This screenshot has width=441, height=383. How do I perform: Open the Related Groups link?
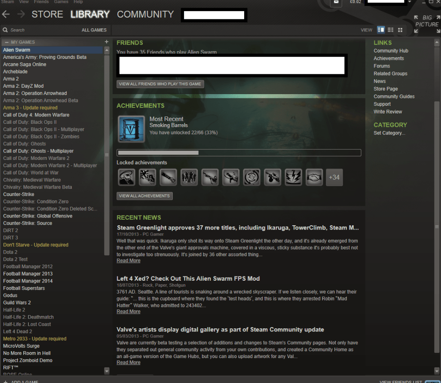click(x=390, y=74)
